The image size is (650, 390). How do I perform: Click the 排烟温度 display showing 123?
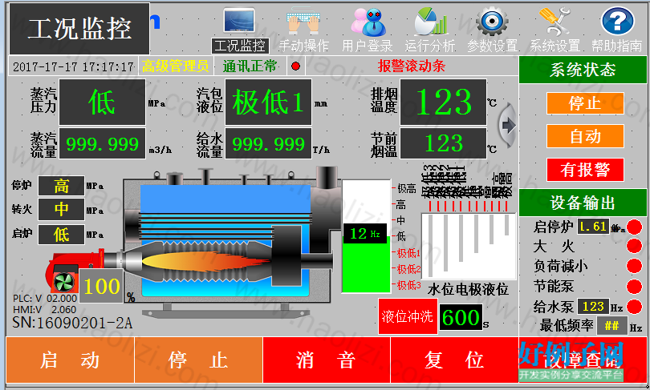(x=443, y=103)
